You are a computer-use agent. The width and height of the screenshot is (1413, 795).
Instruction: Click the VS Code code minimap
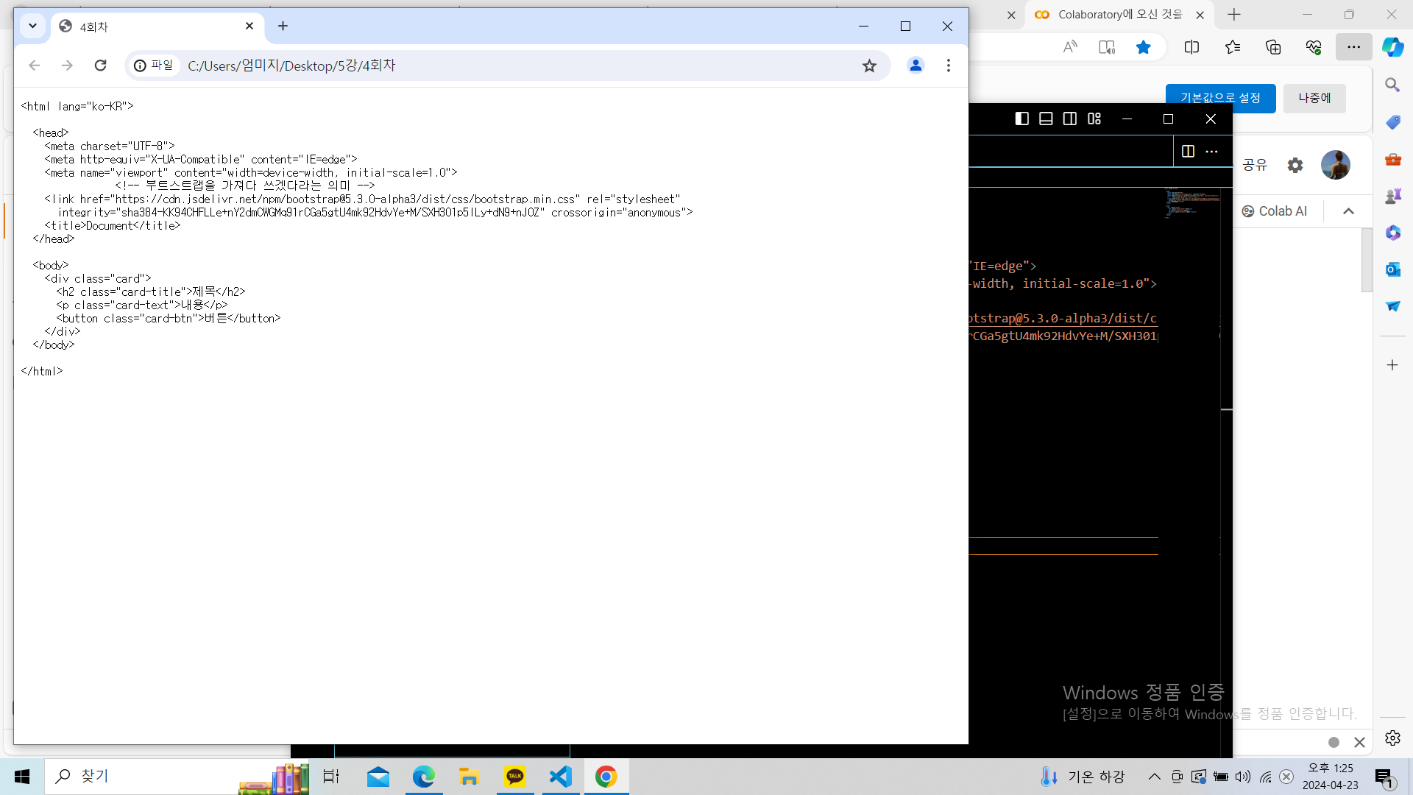pyautogui.click(x=1192, y=204)
